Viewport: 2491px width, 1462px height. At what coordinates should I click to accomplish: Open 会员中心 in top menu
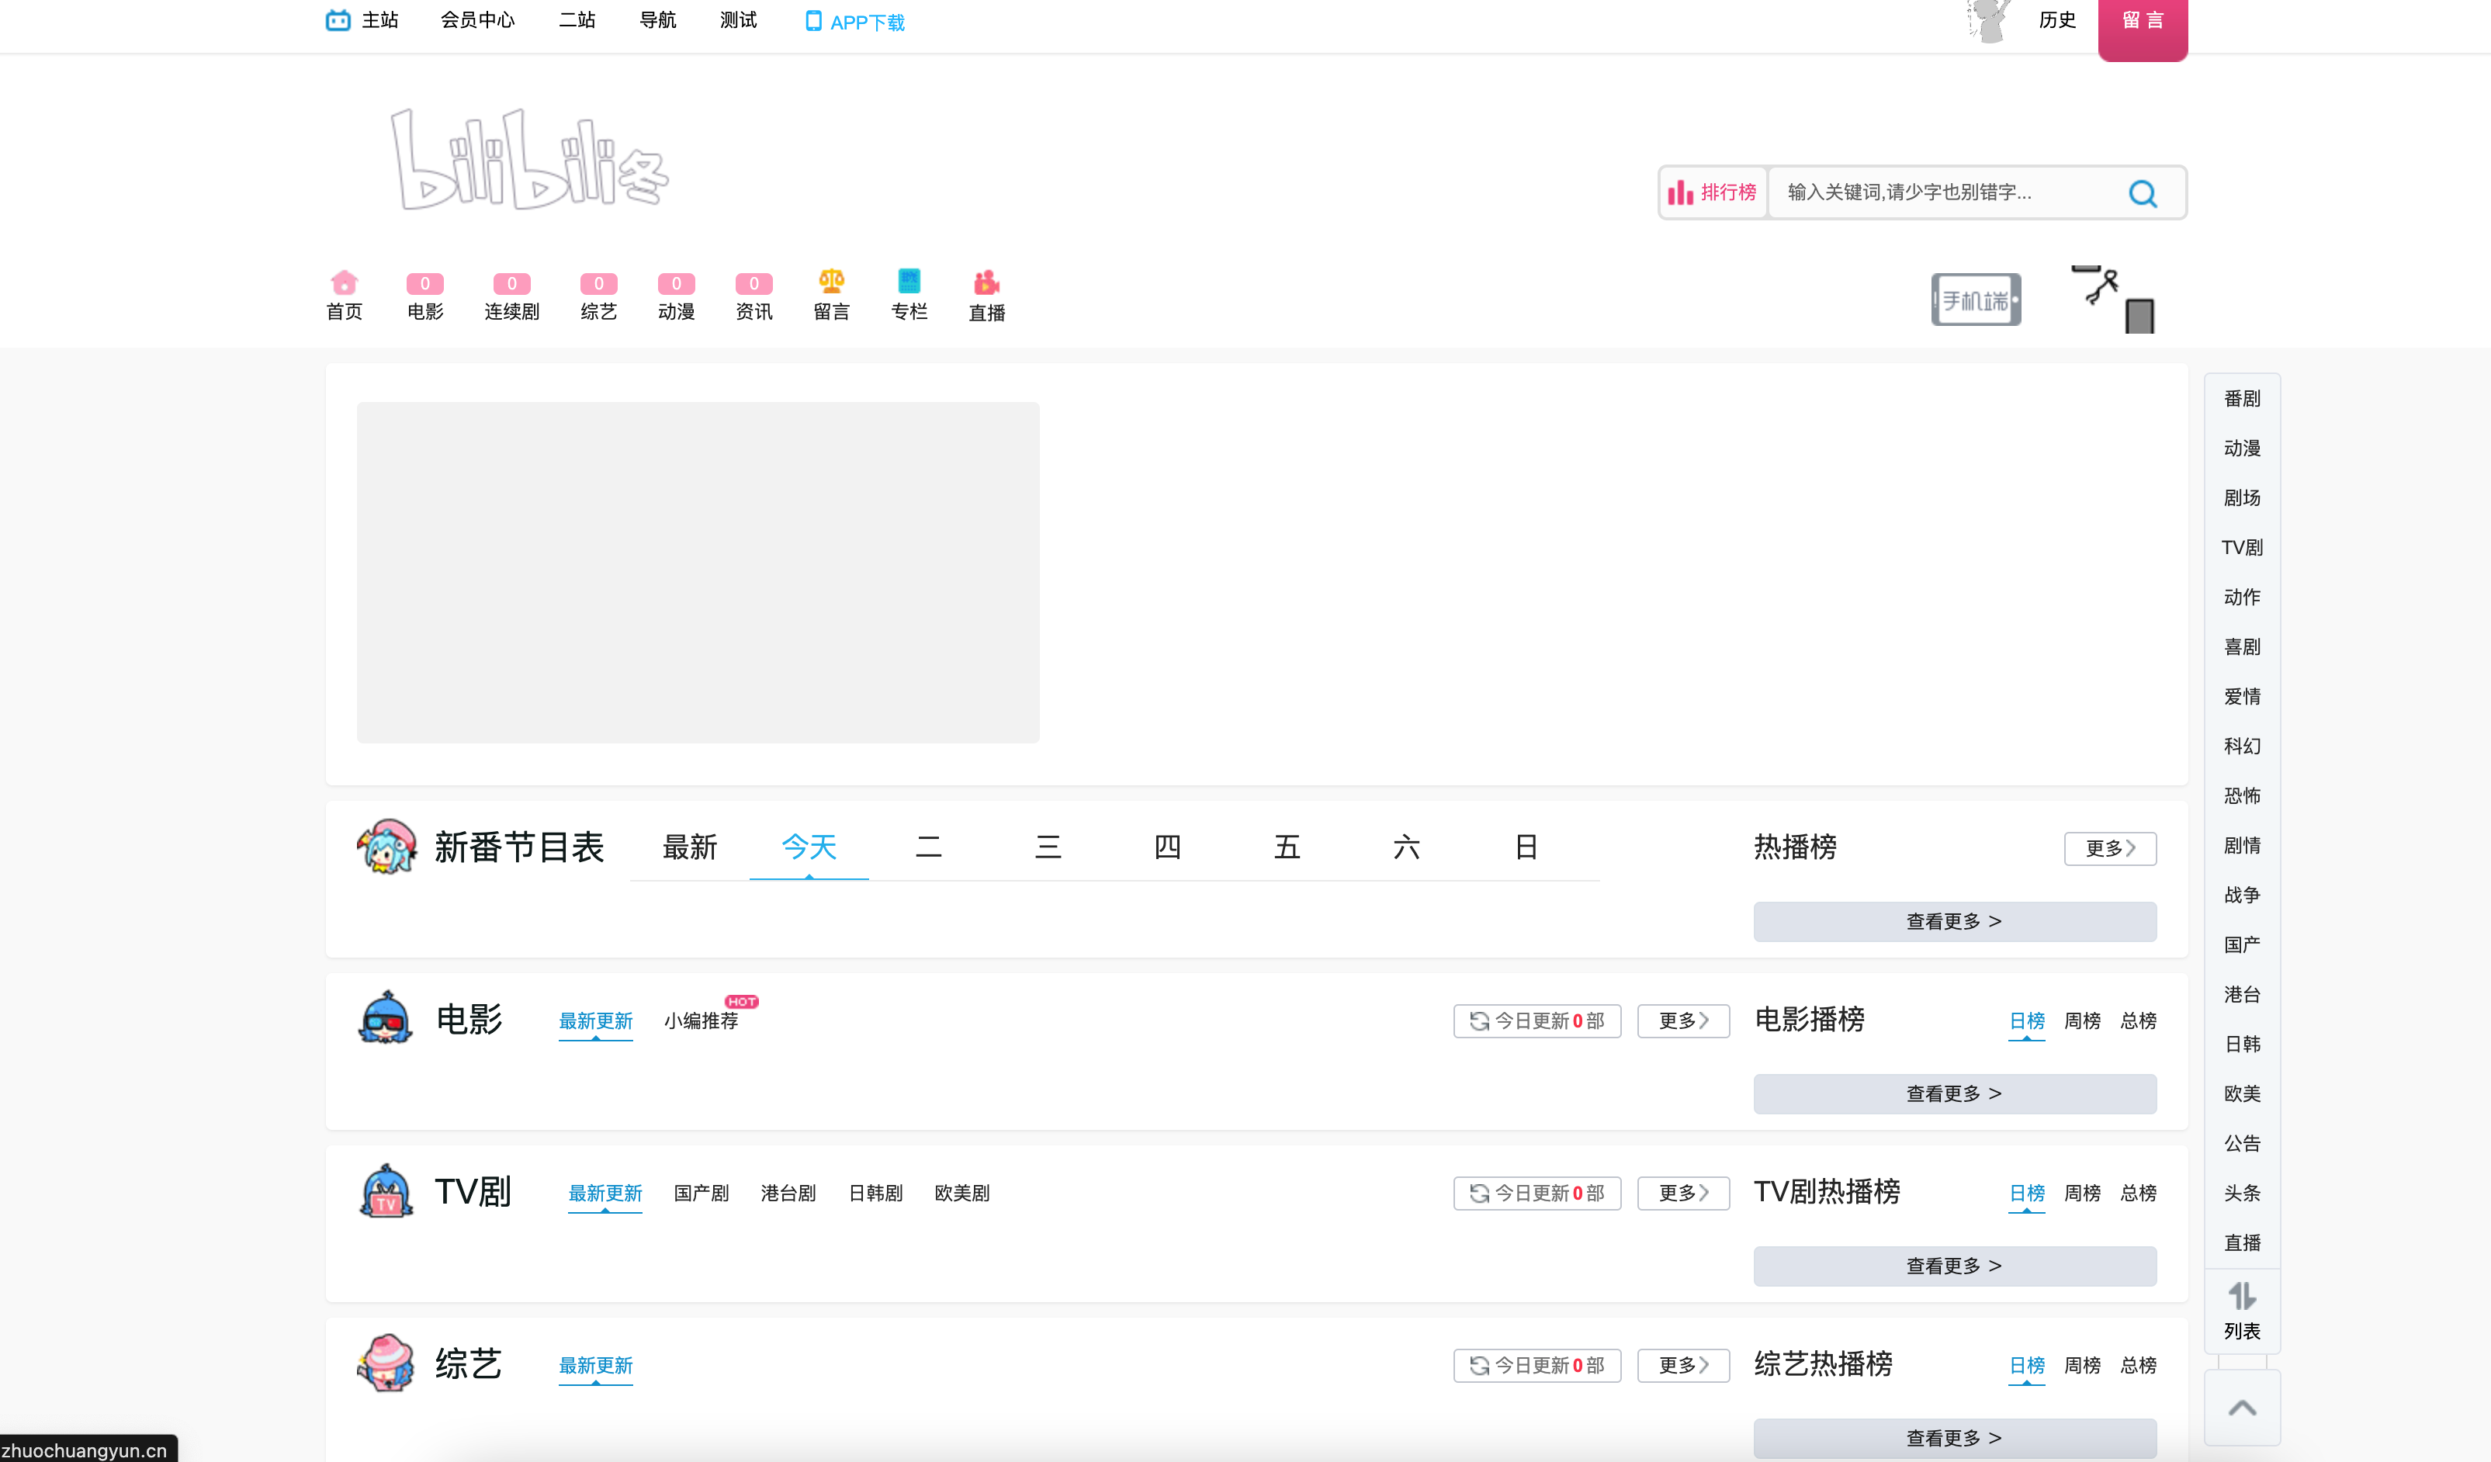477,19
